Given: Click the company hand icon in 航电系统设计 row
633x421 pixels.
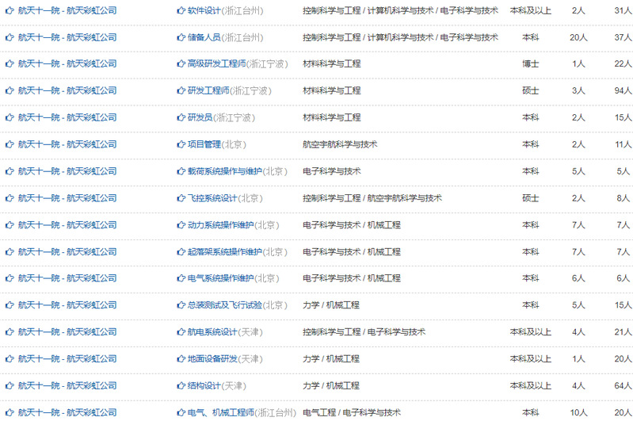Looking at the screenshot, I should coord(10,331).
